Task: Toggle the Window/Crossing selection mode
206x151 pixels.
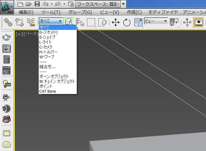Action: pyautogui.click(x=102, y=22)
